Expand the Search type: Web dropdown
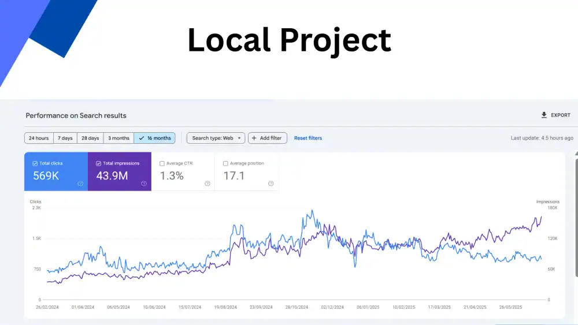The width and height of the screenshot is (578, 325). (x=216, y=139)
